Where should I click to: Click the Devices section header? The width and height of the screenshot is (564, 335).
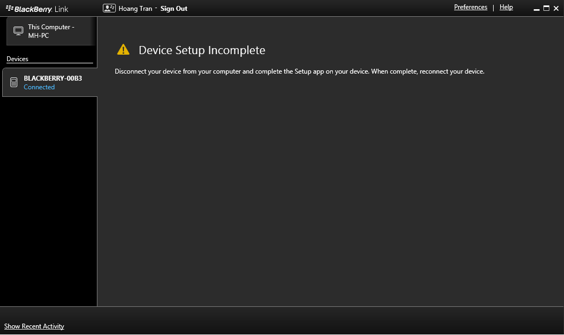click(x=17, y=59)
